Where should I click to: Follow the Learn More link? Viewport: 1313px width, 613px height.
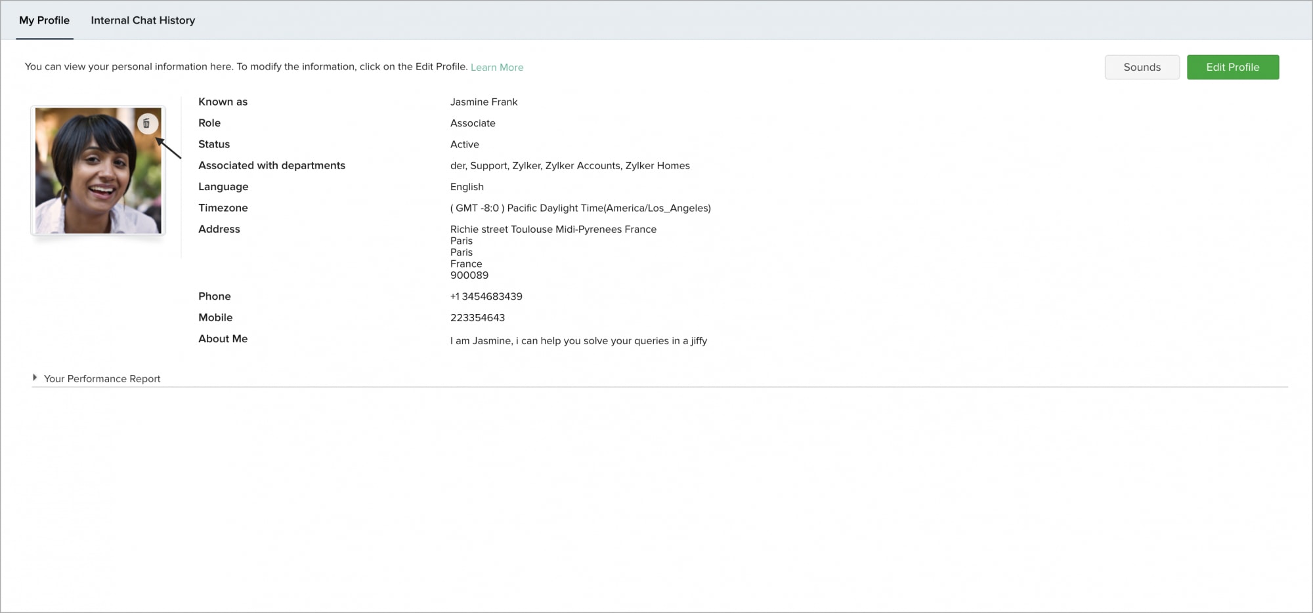[497, 67]
